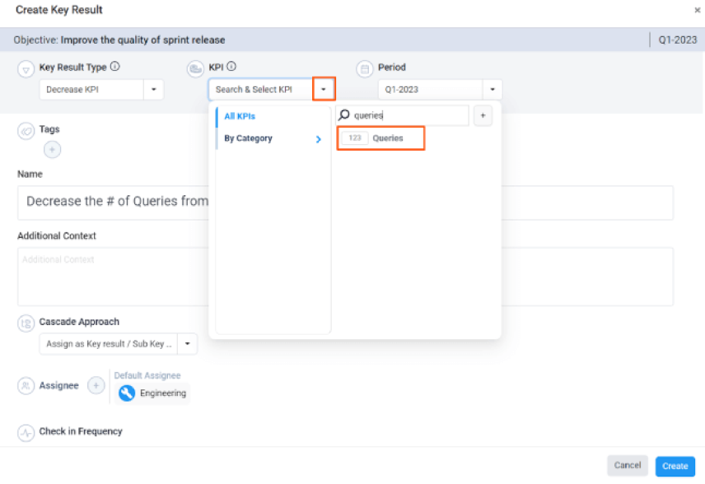Click the Key Result Type funnel icon

point(26,69)
